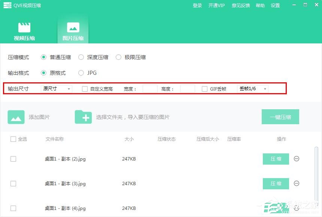Click the folder-plus icon to import a folder
Screen dimensions: 322x217
[x=83, y=117]
